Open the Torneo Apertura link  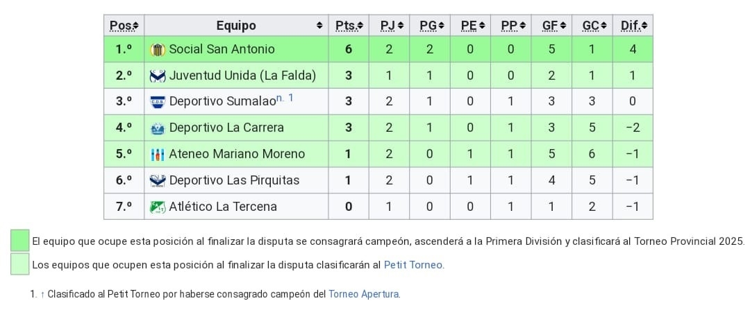coord(363,294)
